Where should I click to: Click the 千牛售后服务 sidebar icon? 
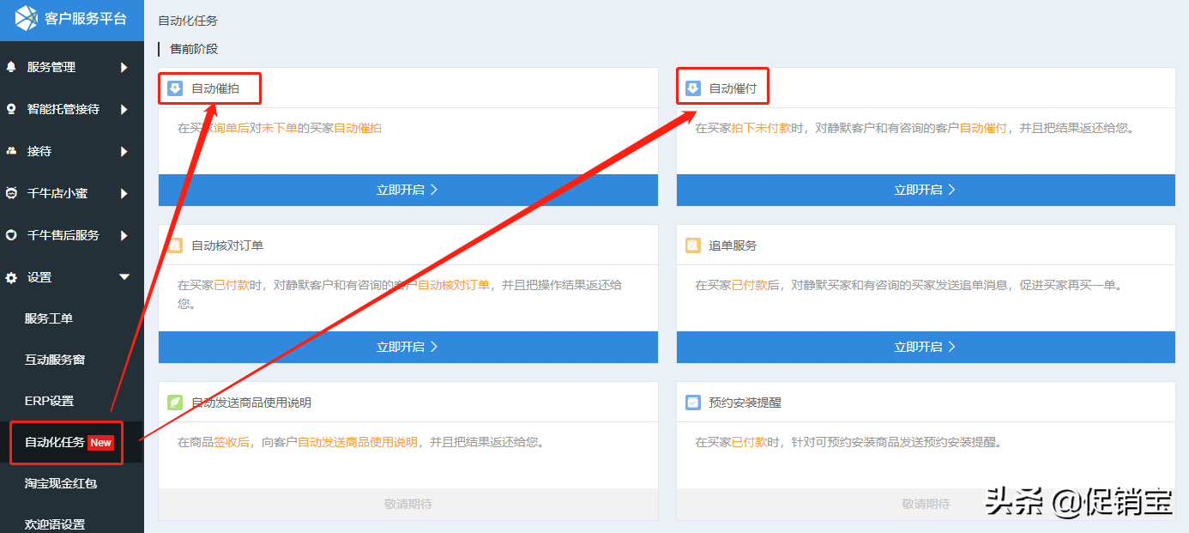pyautogui.click(x=11, y=235)
